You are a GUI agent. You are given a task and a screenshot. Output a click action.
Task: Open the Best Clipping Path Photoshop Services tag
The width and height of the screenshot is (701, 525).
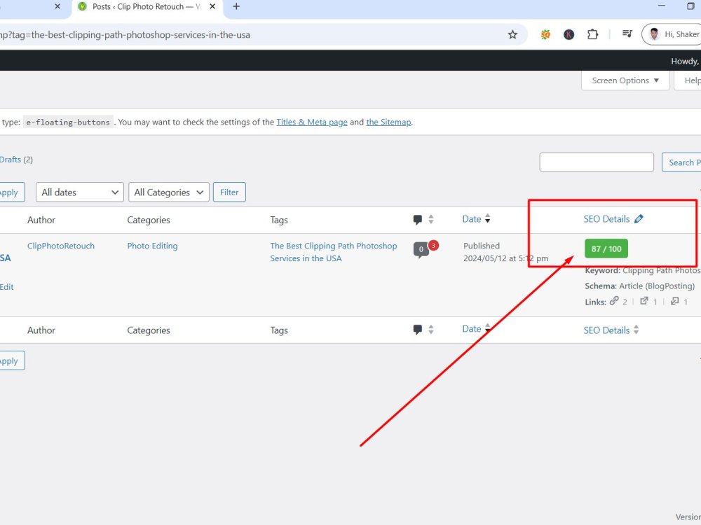click(x=333, y=252)
